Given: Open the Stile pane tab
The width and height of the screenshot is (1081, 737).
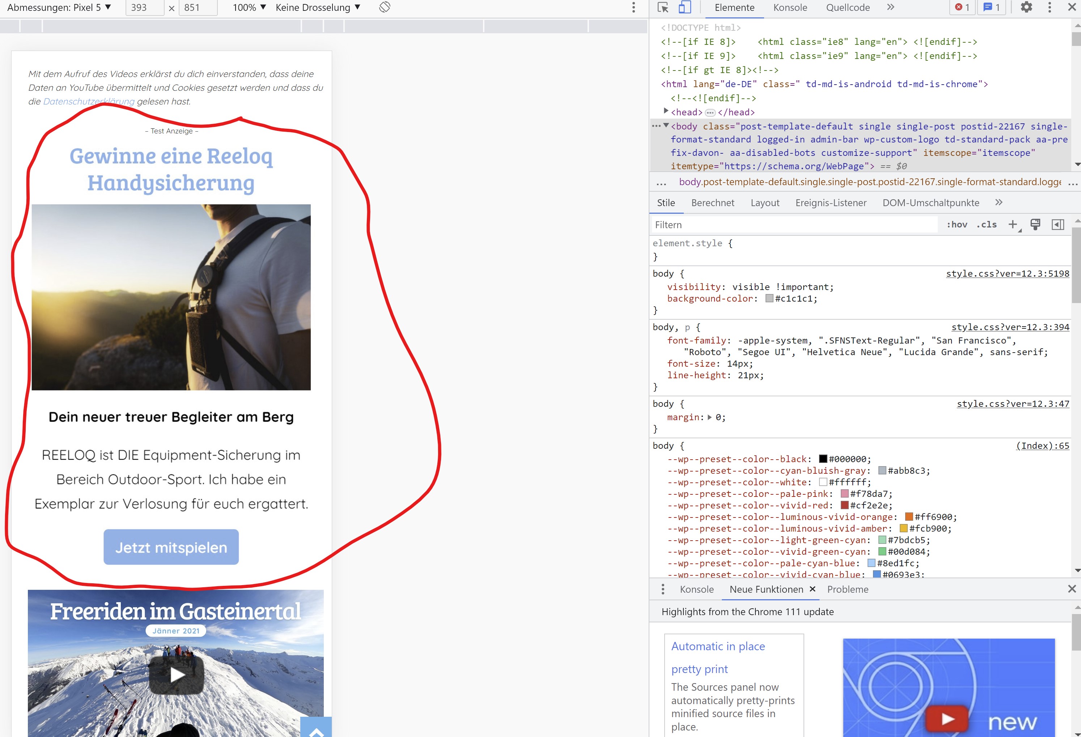Looking at the screenshot, I should pyautogui.click(x=666, y=203).
